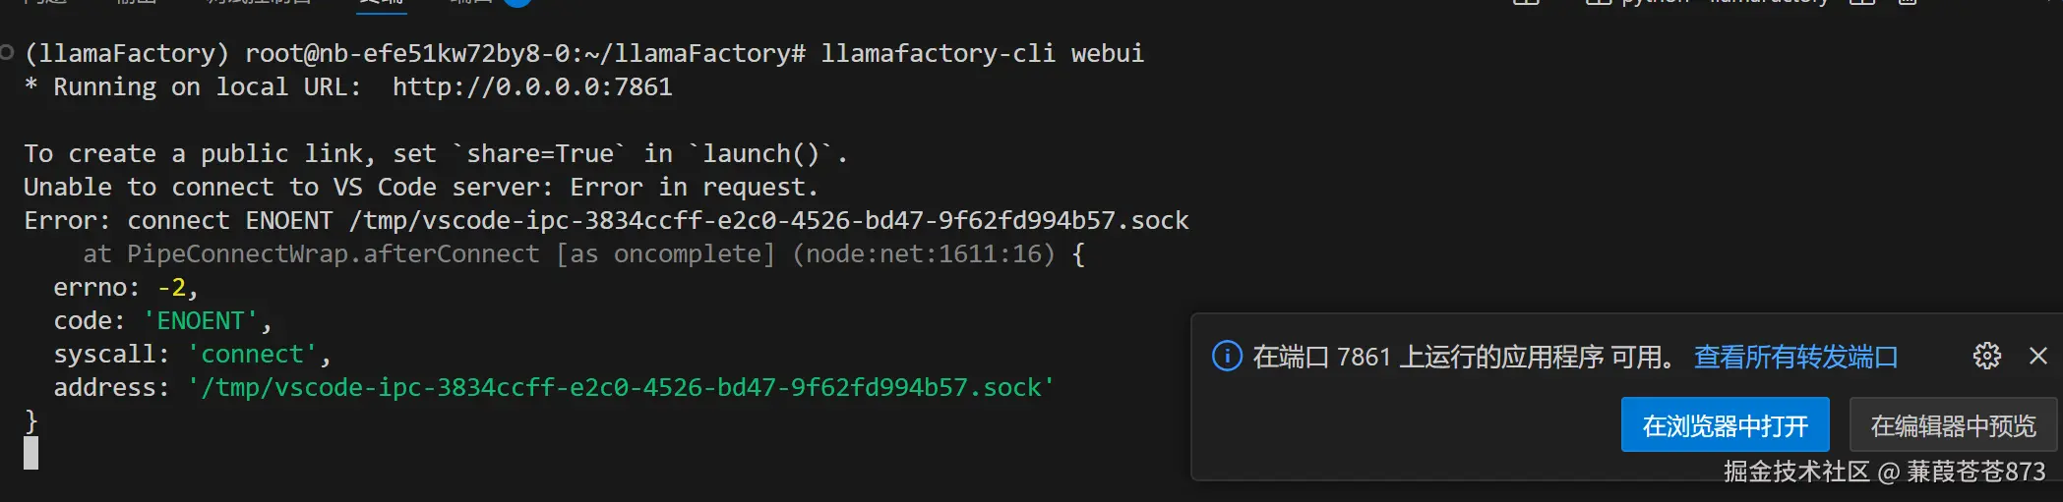Select the active underlined terminal panel tab
The image size is (2063, 502).
click(382, 3)
